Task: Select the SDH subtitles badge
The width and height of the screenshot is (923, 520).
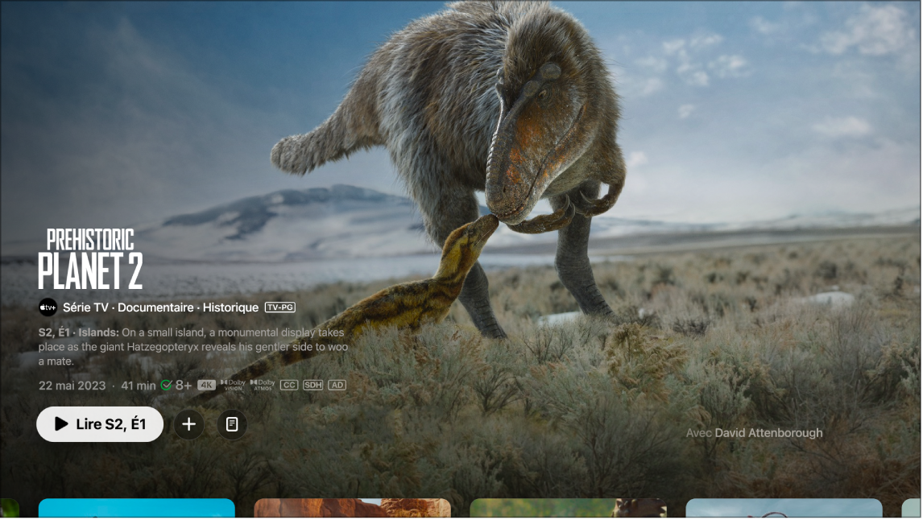Action: [x=312, y=386]
